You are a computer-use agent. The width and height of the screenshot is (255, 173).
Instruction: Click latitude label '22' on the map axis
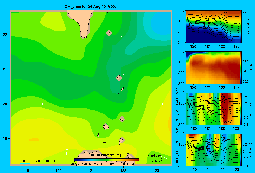[x=5, y=35]
